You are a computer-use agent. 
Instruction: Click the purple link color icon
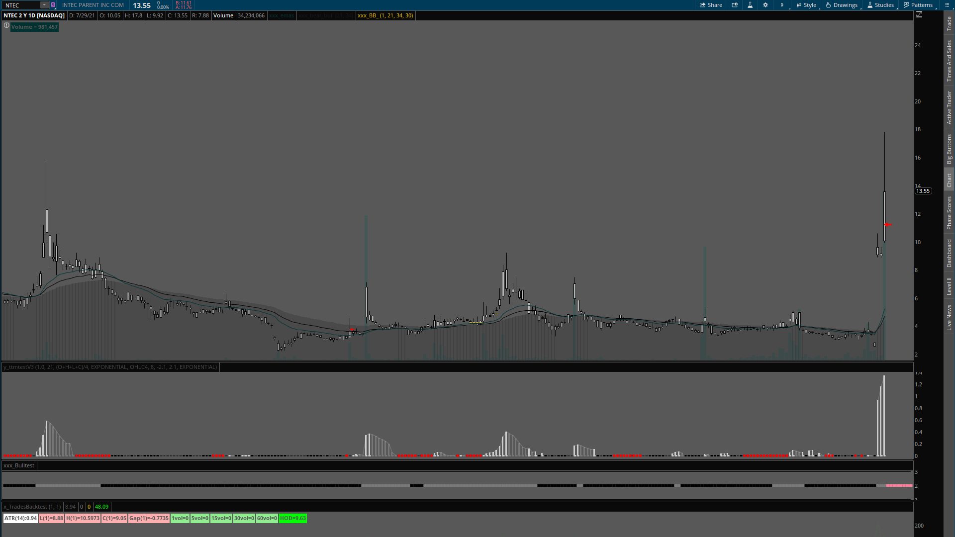pyautogui.click(x=53, y=5)
